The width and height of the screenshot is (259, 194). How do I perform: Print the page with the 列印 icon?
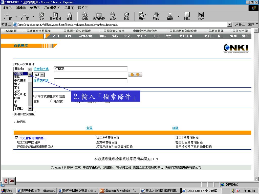click(156, 16)
